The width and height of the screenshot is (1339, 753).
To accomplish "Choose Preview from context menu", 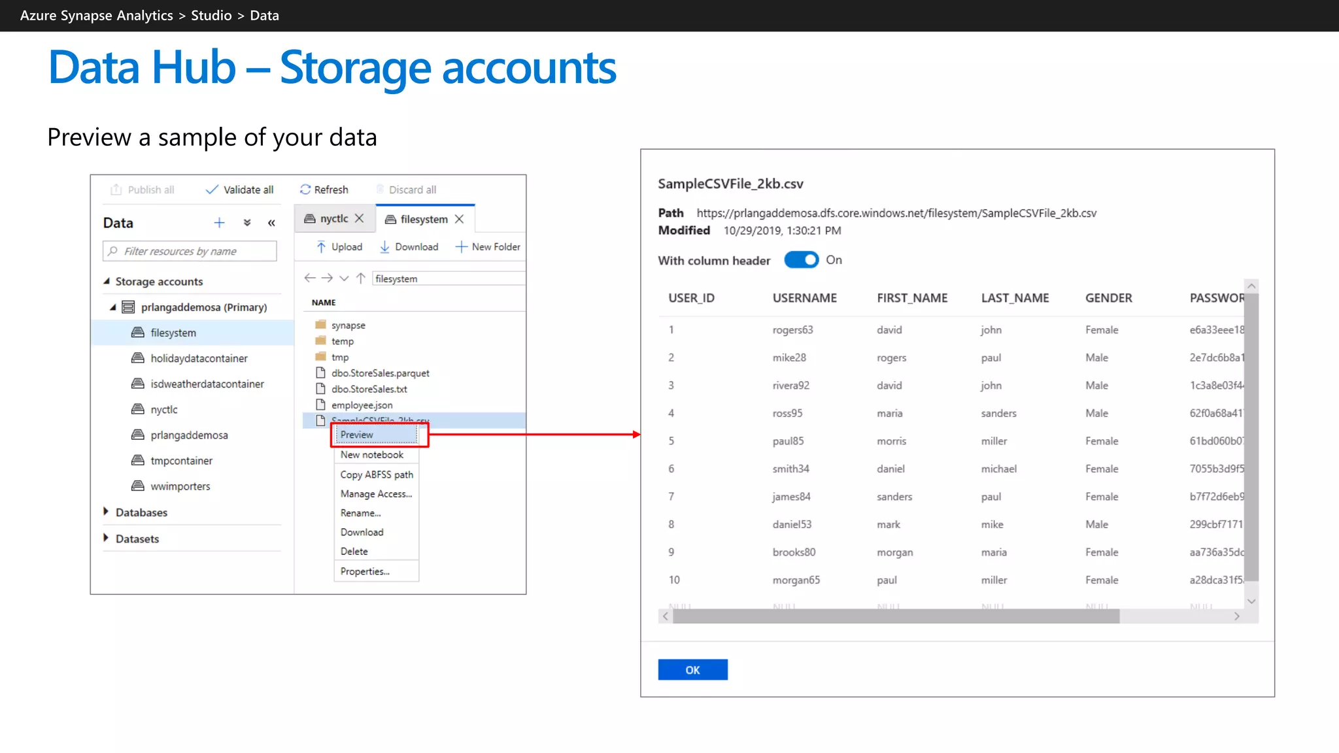I will (376, 435).
